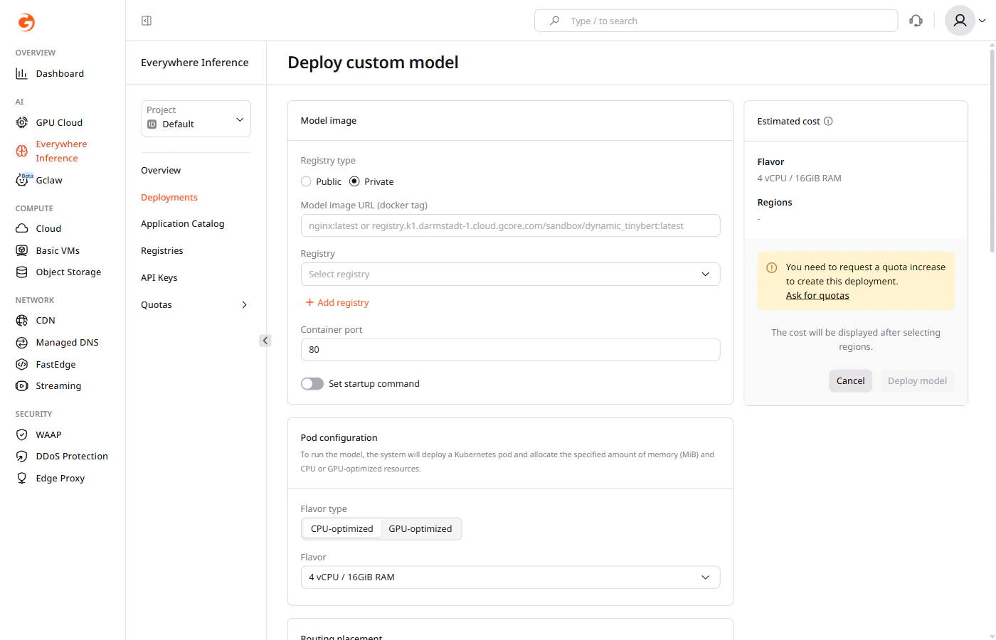Follow the Ask for quotas link
Image resolution: width=996 pixels, height=640 pixels.
[817, 295]
